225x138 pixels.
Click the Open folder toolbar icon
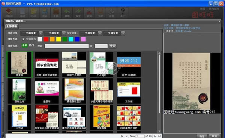coord(34,13)
